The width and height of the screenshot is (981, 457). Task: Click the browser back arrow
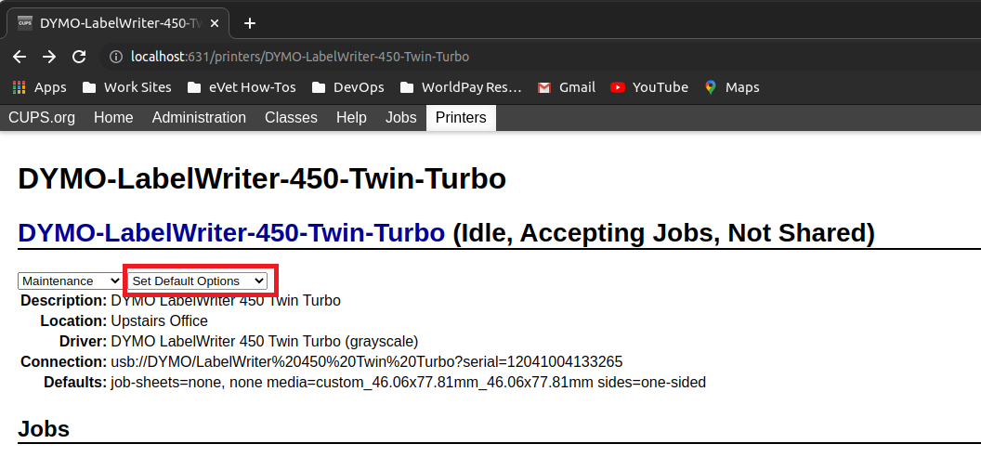point(20,57)
